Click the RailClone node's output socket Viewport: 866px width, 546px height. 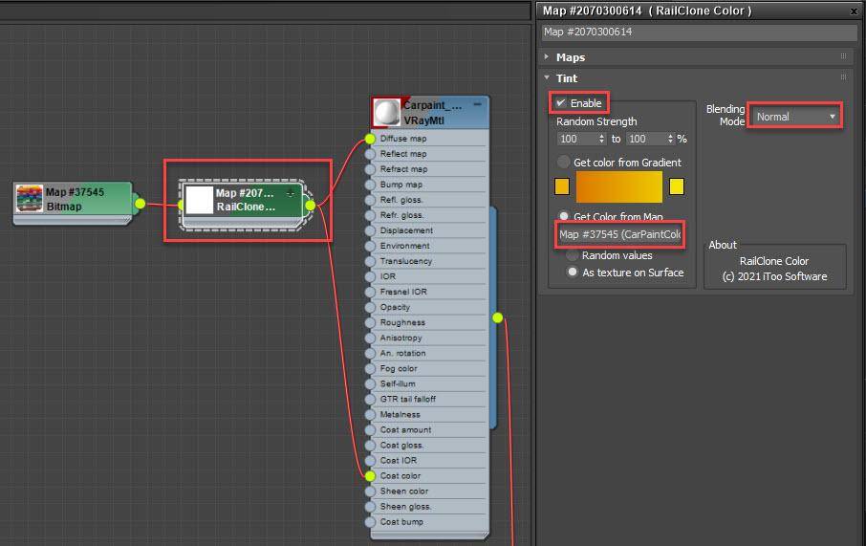310,205
